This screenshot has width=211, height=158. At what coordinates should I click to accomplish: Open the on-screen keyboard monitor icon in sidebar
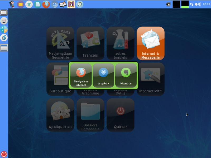click(4, 21)
